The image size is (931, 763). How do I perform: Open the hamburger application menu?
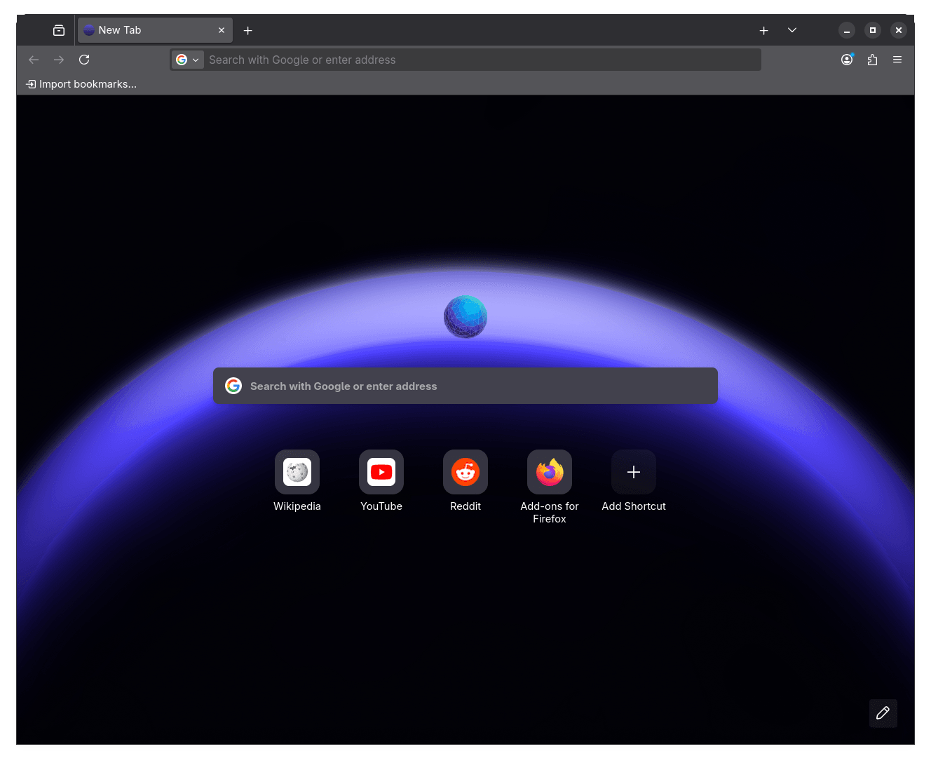coord(897,60)
